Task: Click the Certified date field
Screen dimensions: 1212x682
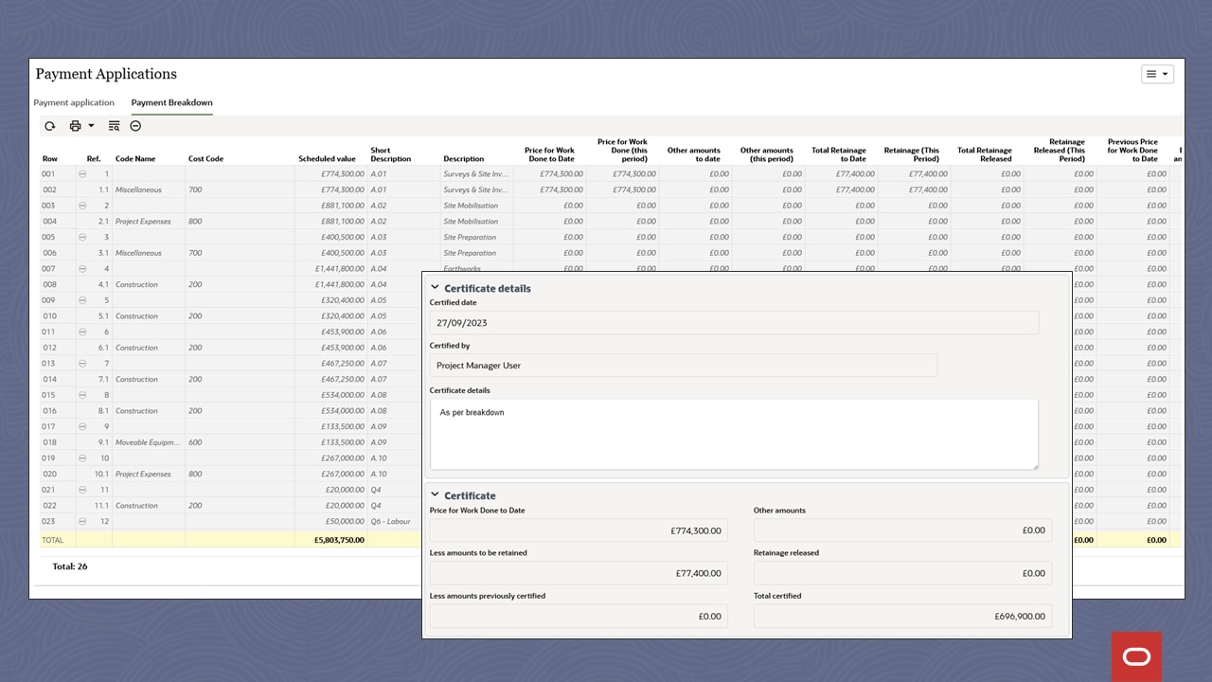Action: point(663,322)
